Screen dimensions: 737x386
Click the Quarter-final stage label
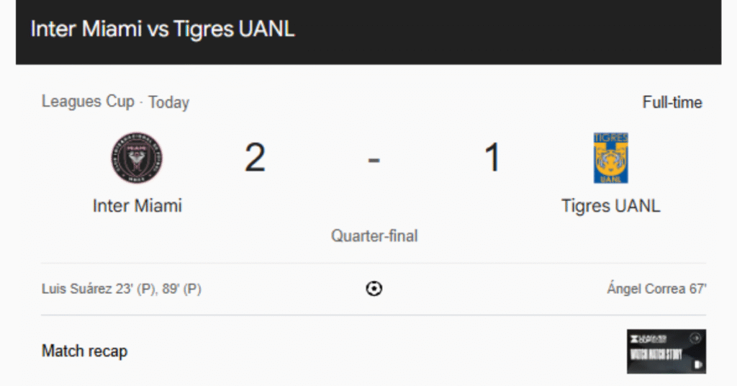click(374, 235)
